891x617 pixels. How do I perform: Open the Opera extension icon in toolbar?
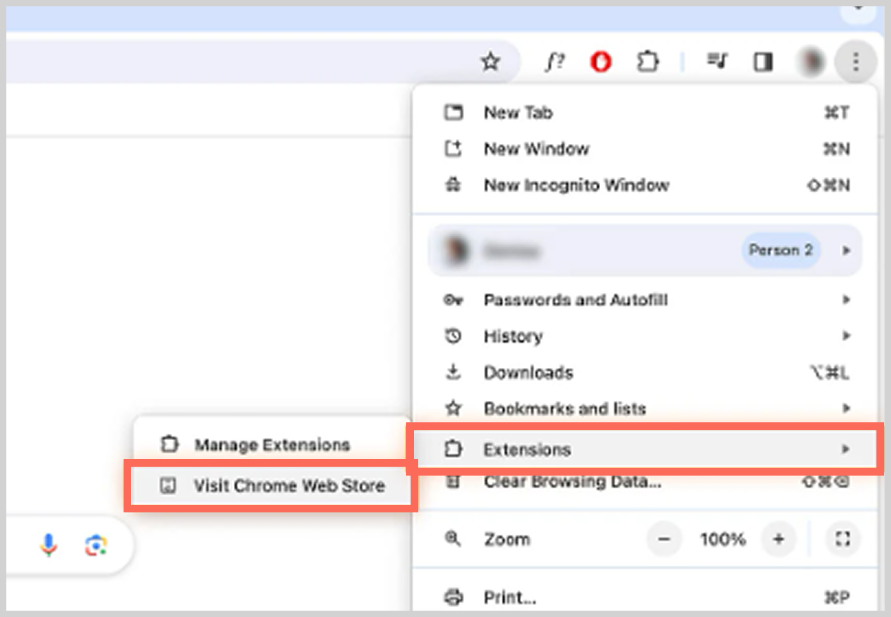point(600,62)
